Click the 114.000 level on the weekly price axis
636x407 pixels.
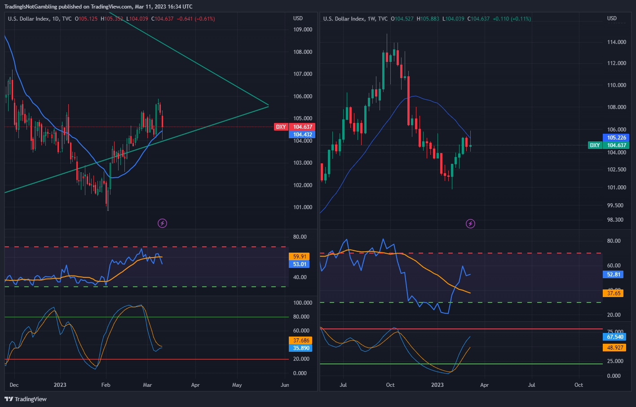617,42
